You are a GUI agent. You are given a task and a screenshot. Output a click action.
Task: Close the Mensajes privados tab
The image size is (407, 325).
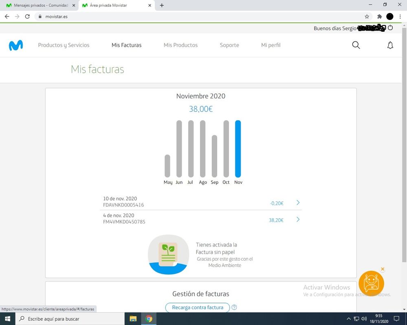coord(73,5)
